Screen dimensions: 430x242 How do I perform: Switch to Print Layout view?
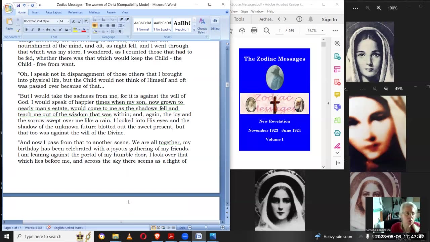click(153, 228)
